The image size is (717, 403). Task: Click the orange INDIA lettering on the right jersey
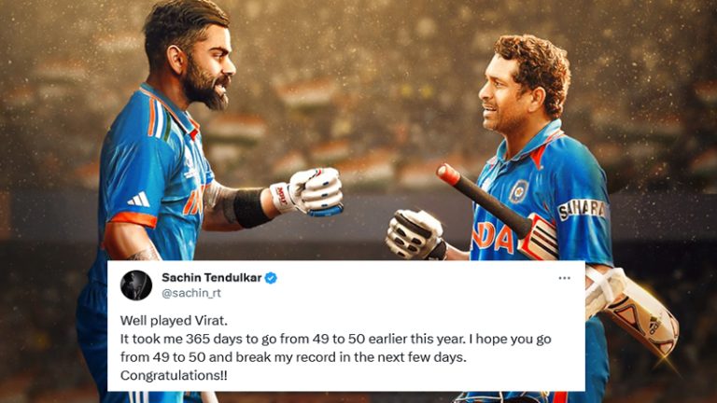[494, 239]
